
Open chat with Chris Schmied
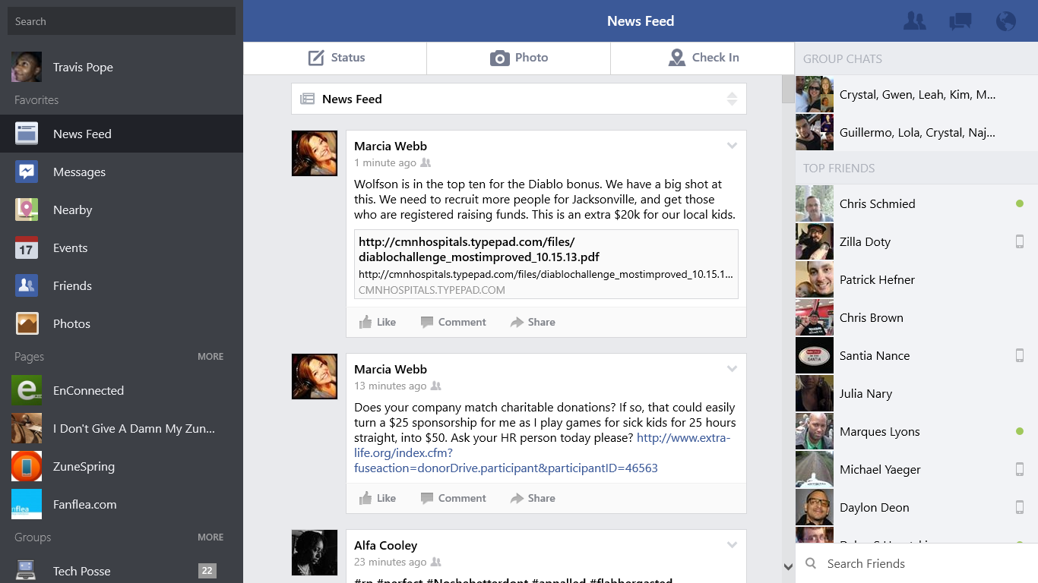(877, 203)
